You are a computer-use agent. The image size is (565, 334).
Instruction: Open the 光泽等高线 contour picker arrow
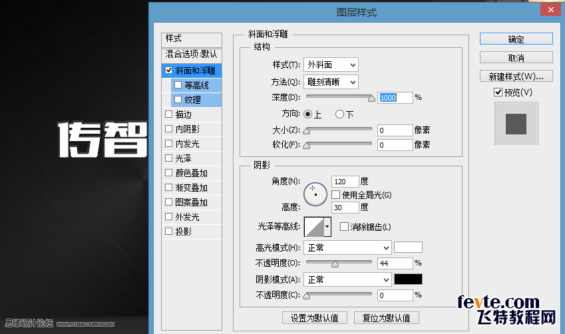pos(327,227)
